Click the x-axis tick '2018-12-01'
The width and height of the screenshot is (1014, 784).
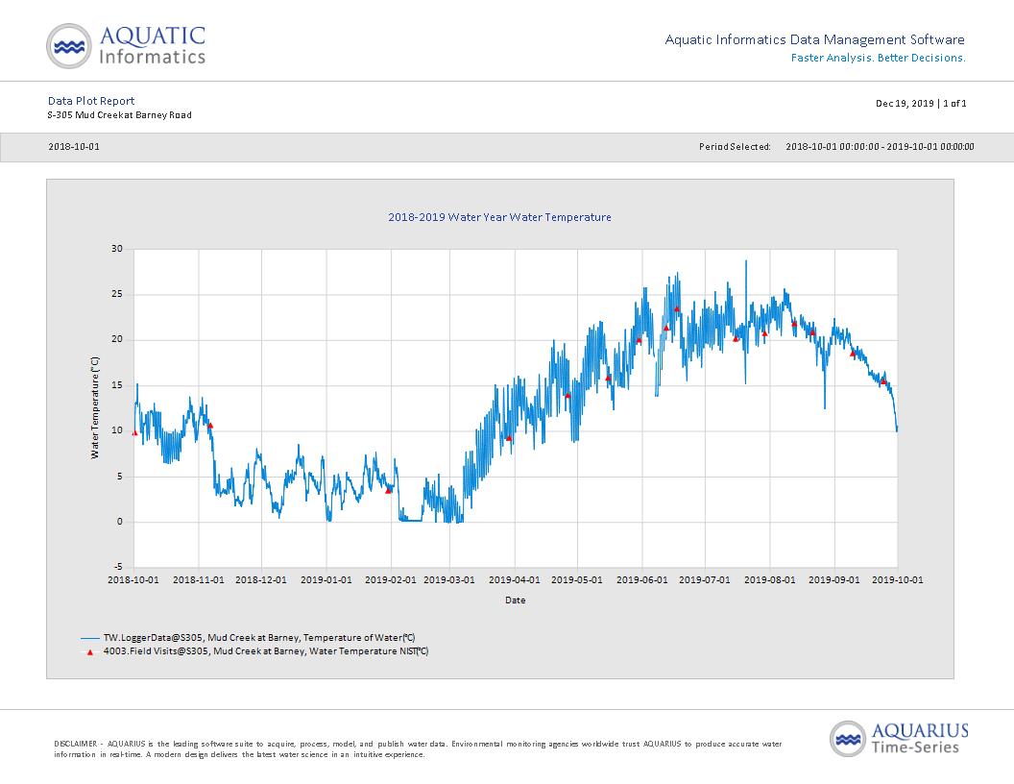coord(261,580)
